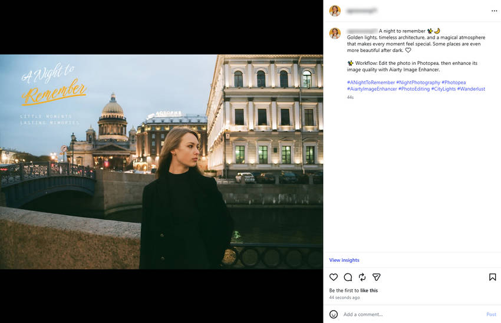Viewport: 501px width, 323px height.
Task: Click the Post comment button
Action: [x=491, y=314]
